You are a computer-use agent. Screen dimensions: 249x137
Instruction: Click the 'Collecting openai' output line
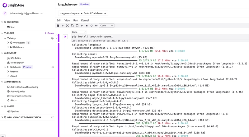[x=84, y=54]
